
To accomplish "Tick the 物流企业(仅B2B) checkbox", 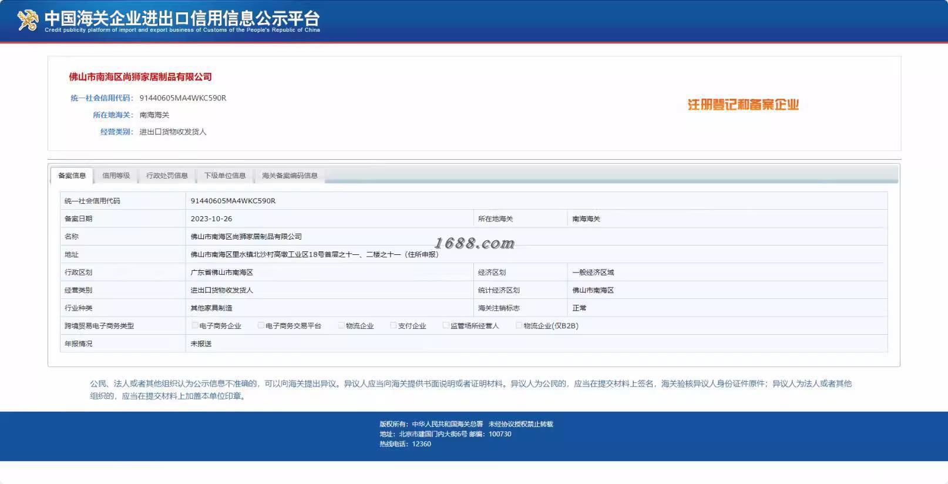I will [519, 325].
